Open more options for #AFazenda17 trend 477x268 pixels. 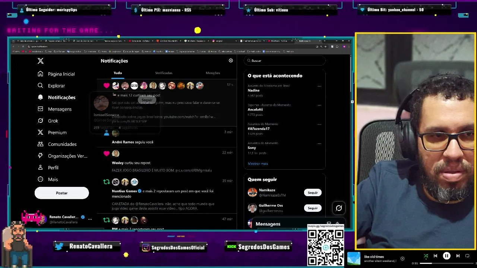pos(319,124)
